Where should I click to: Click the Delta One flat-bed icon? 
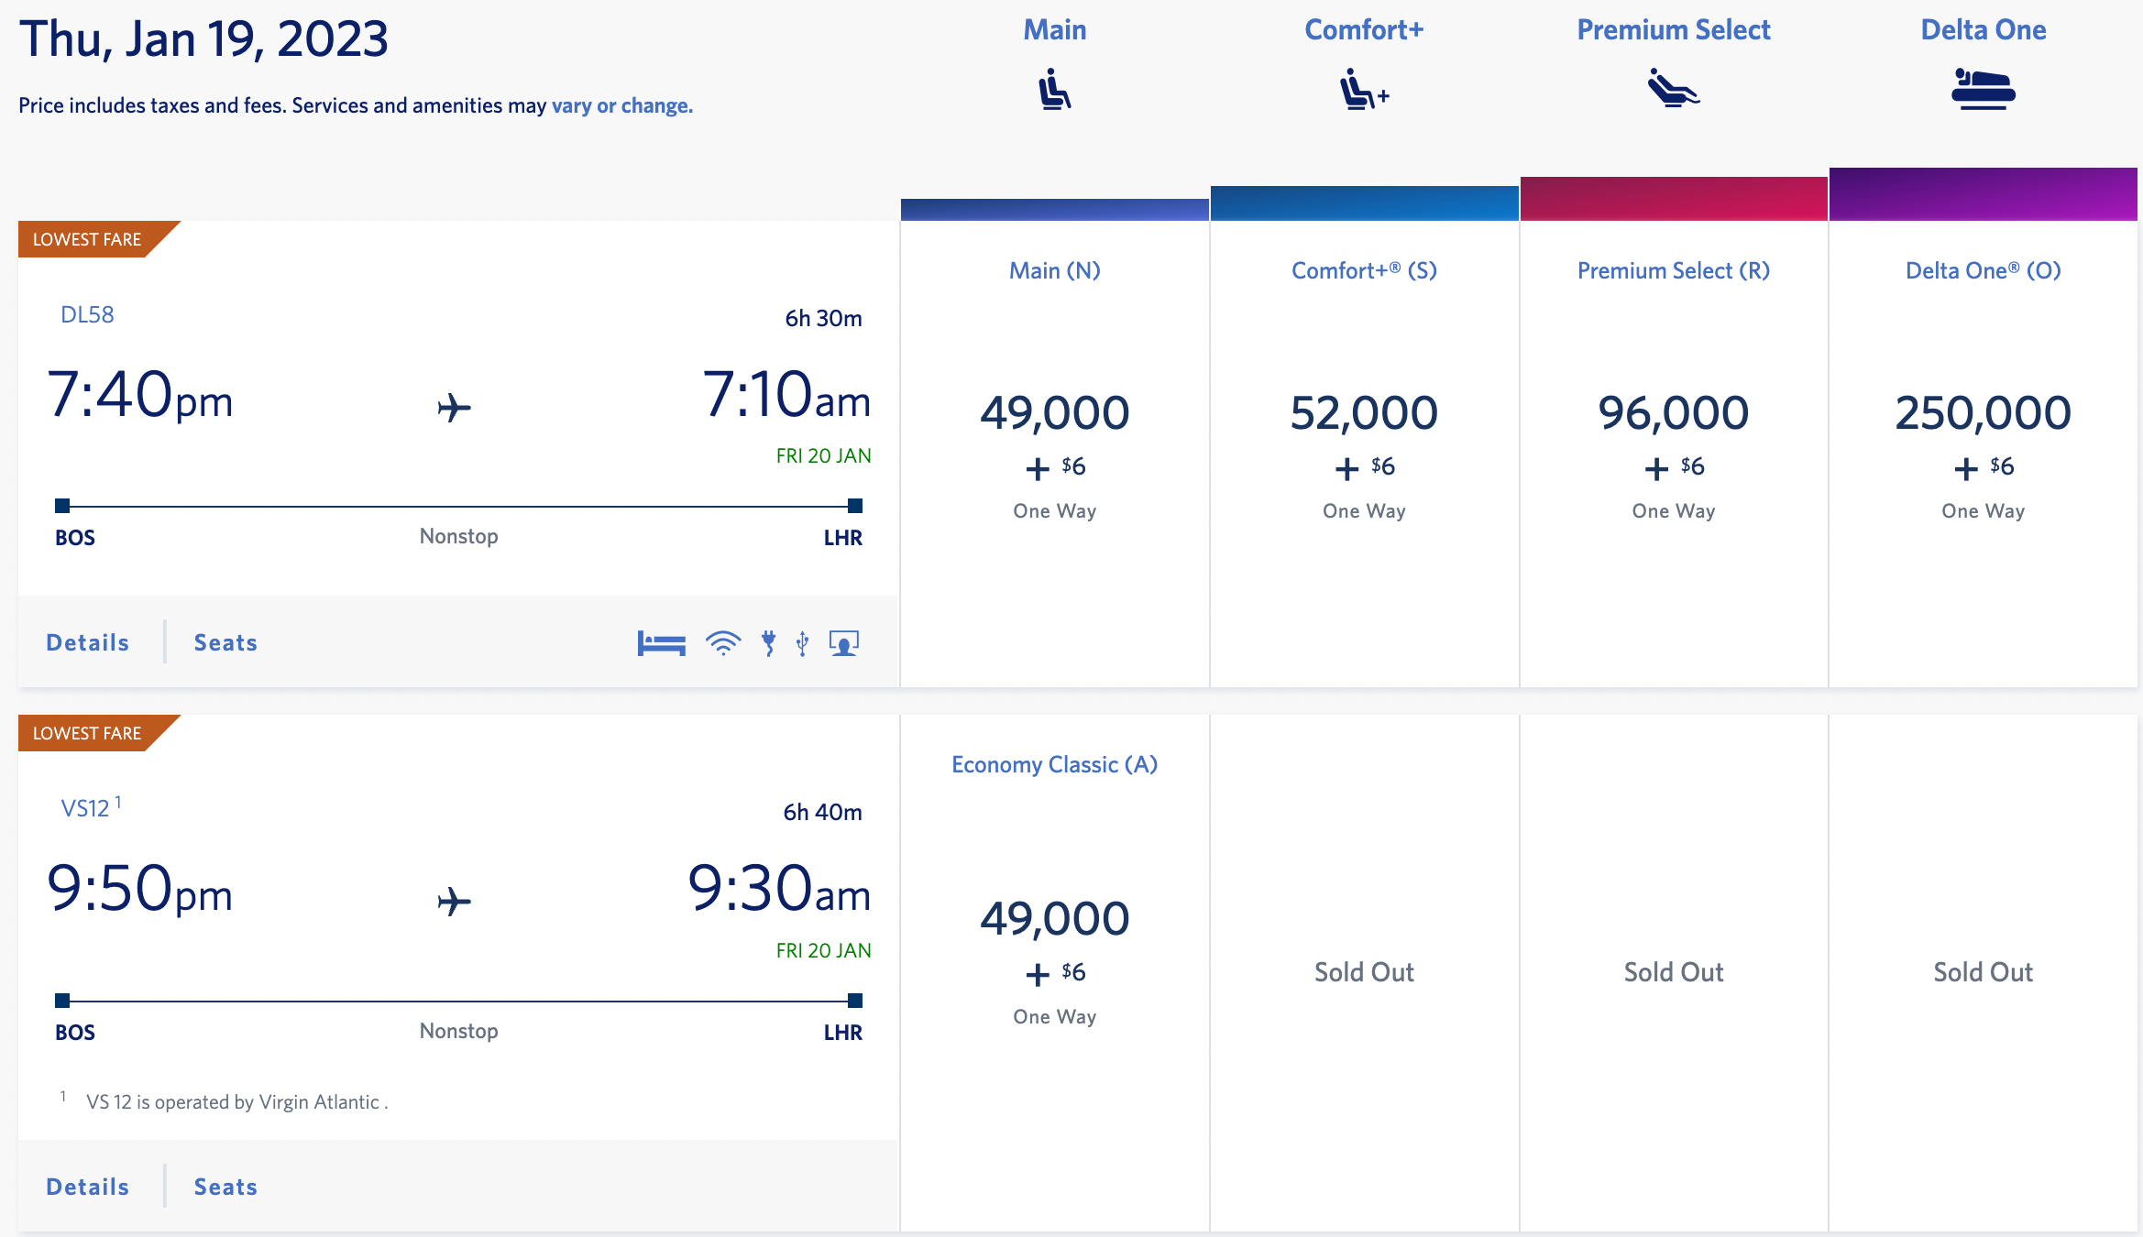click(x=1983, y=88)
